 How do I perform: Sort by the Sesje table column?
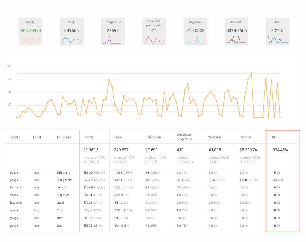[x=118, y=137]
